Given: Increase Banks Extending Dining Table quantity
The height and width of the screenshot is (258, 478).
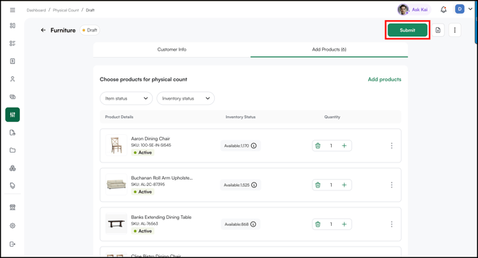Looking at the screenshot, I should [344, 225].
